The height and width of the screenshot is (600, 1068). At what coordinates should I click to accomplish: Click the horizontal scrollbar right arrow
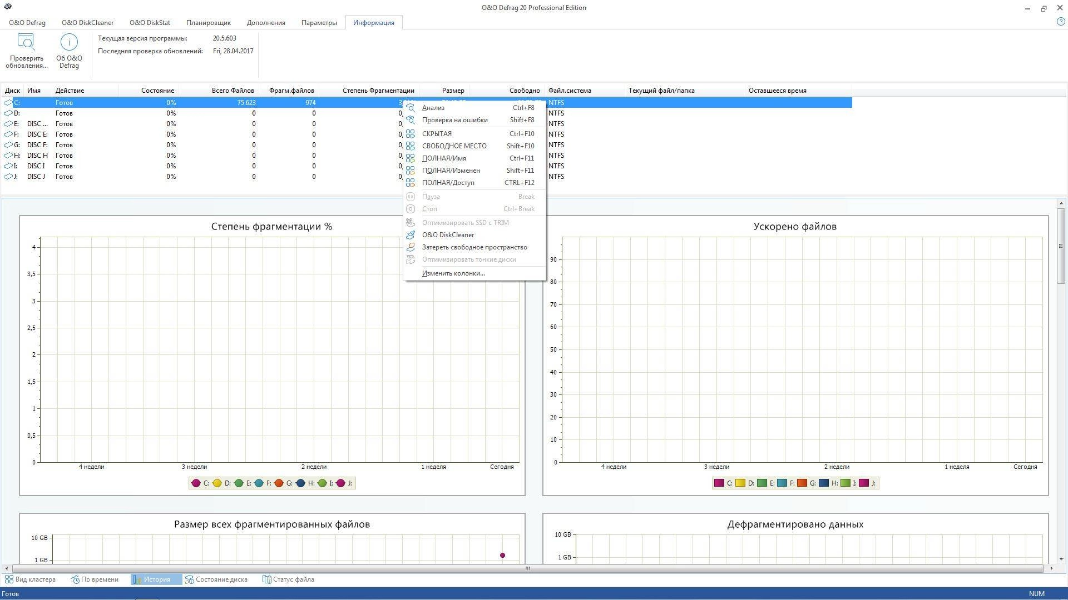pos(1051,568)
